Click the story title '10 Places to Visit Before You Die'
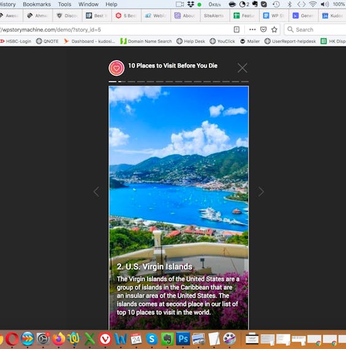Screen dimensions: 346x349 click(173, 65)
